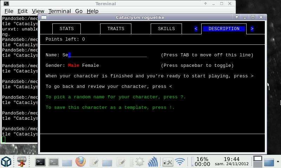This screenshot has width=281, height=168.
Task: Maximize the Cataclysm roguelike window
Action: 253,17
